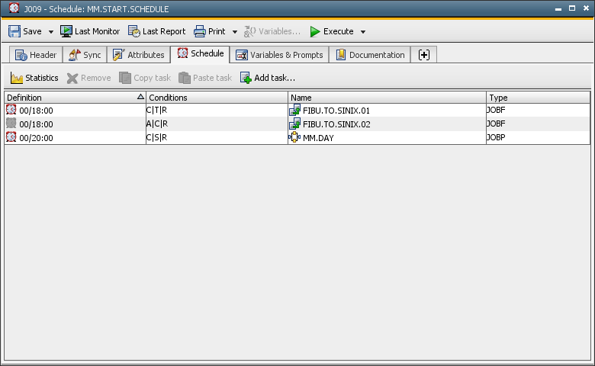Viewport: 595px width, 366px height.
Task: Toggle the clock icon on 00/20:00 row
Action: 11,137
